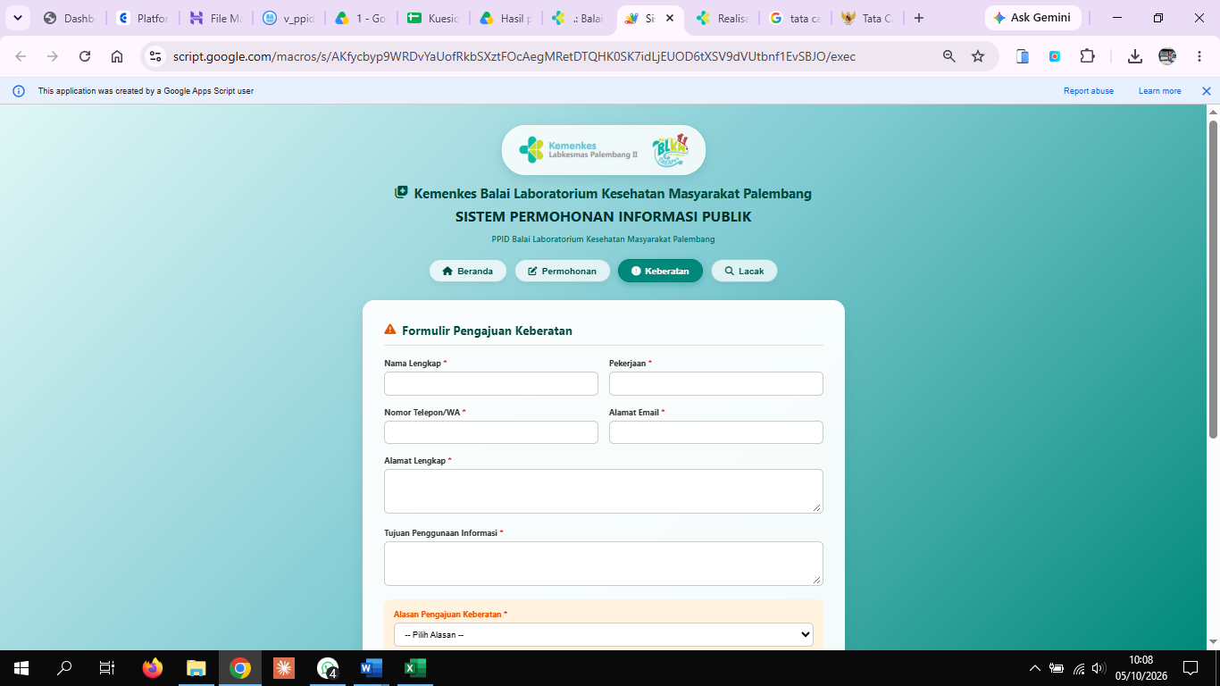Switch to the Permohonan tab
1220x686 pixels.
(563, 271)
